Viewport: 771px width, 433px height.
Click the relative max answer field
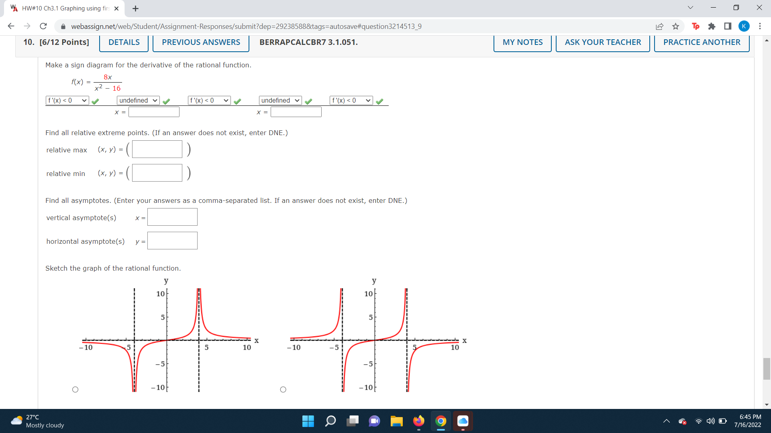pyautogui.click(x=157, y=149)
